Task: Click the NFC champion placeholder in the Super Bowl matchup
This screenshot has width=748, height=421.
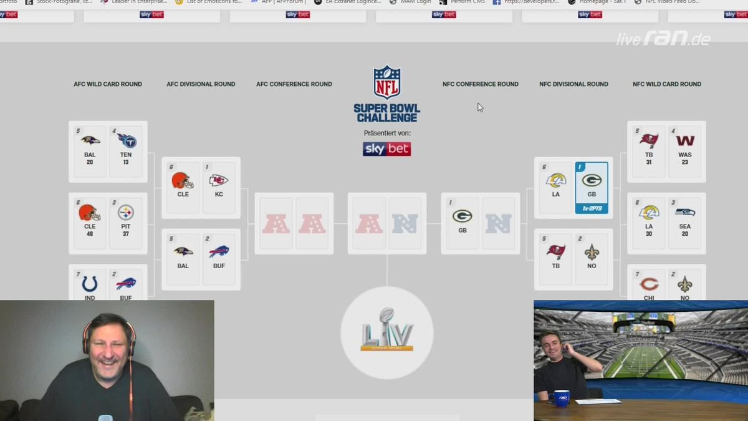Action: coord(405,223)
